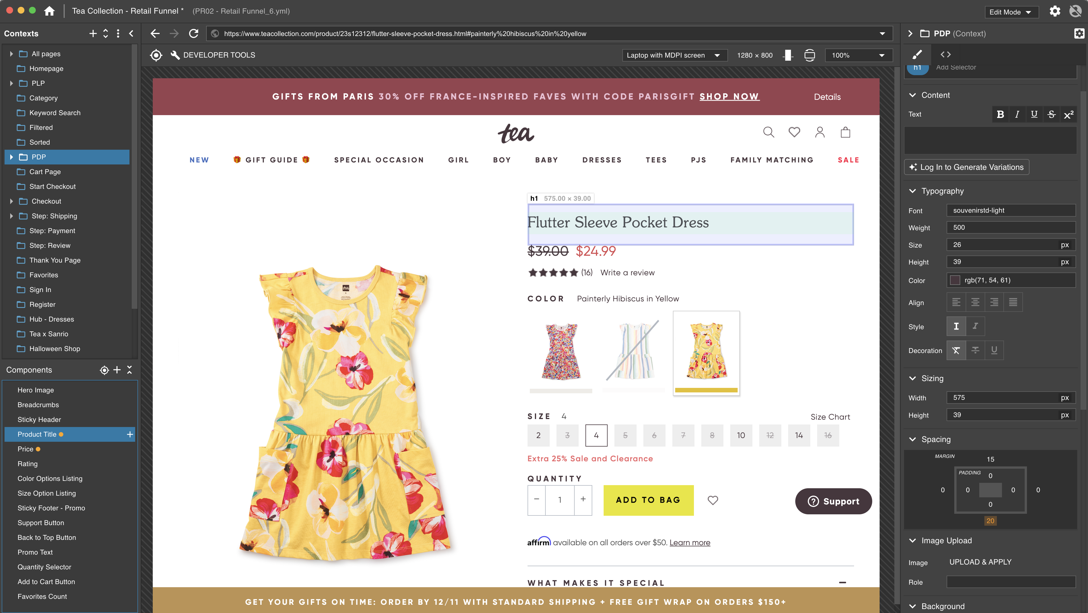Screen dimensions: 1088x613
Task: Click the text color swatch
Action: tap(955, 280)
